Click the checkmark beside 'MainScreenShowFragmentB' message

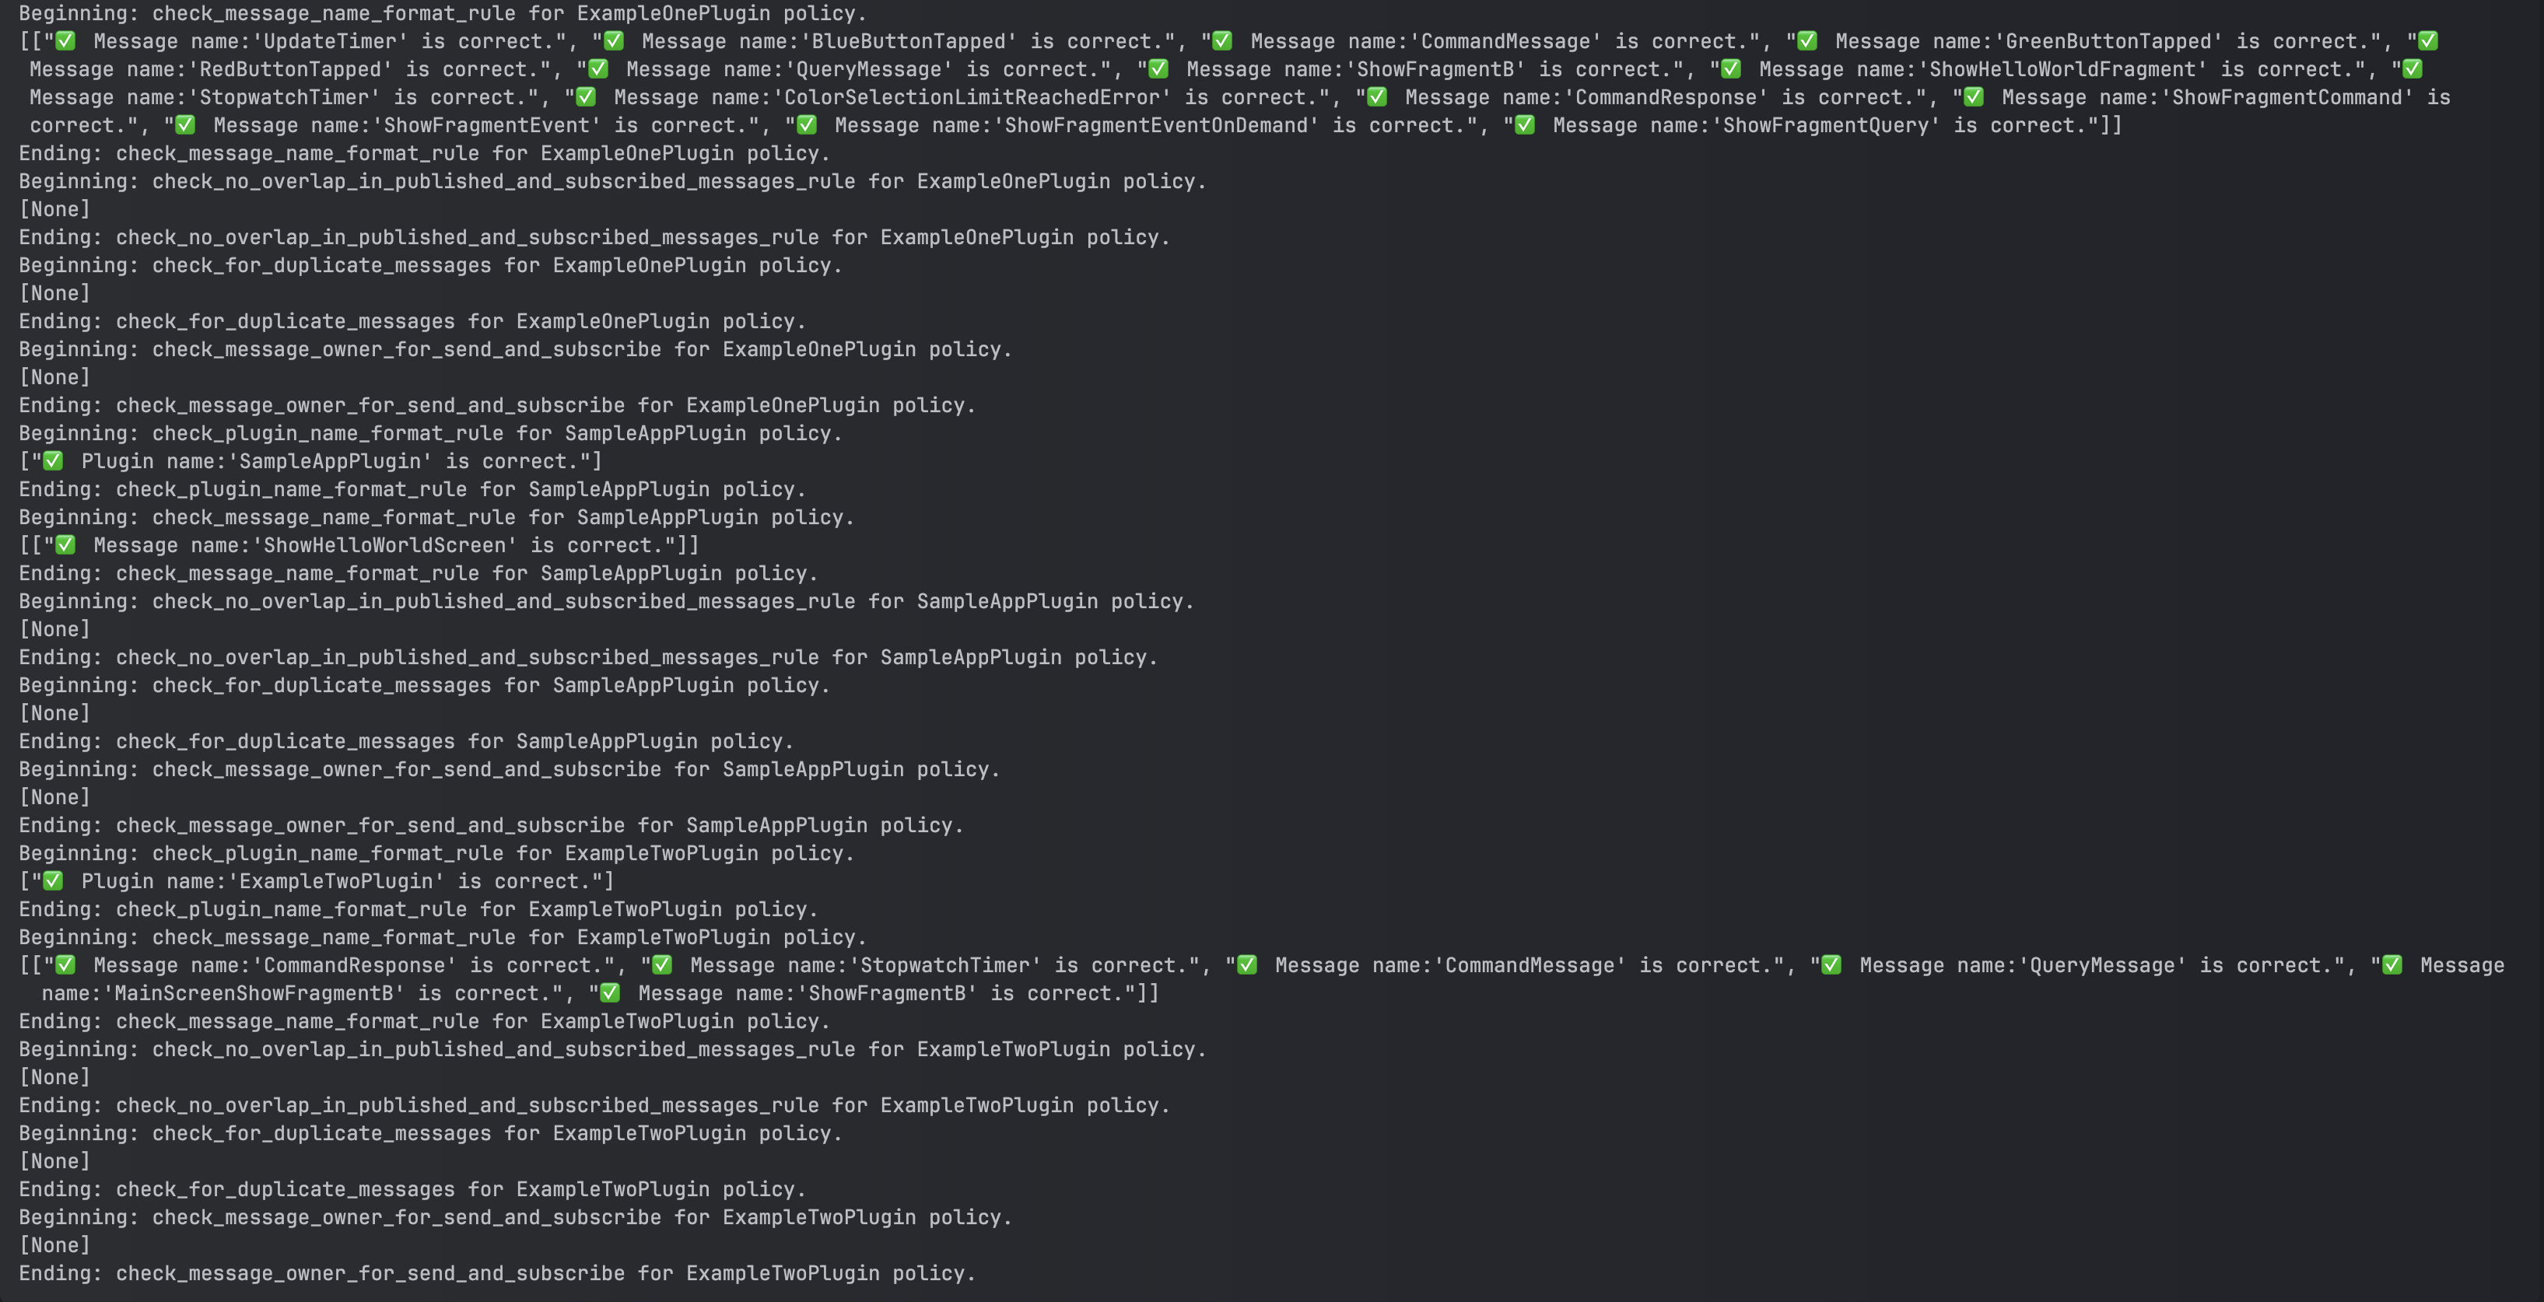pyautogui.click(x=2391, y=965)
